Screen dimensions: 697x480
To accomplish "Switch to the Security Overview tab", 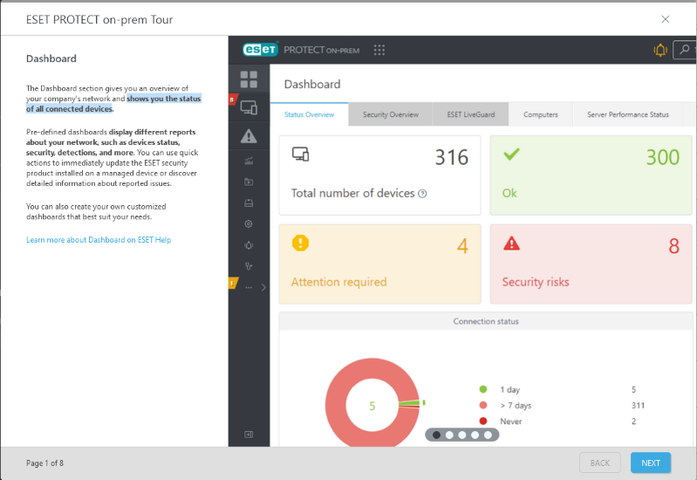I will click(391, 114).
